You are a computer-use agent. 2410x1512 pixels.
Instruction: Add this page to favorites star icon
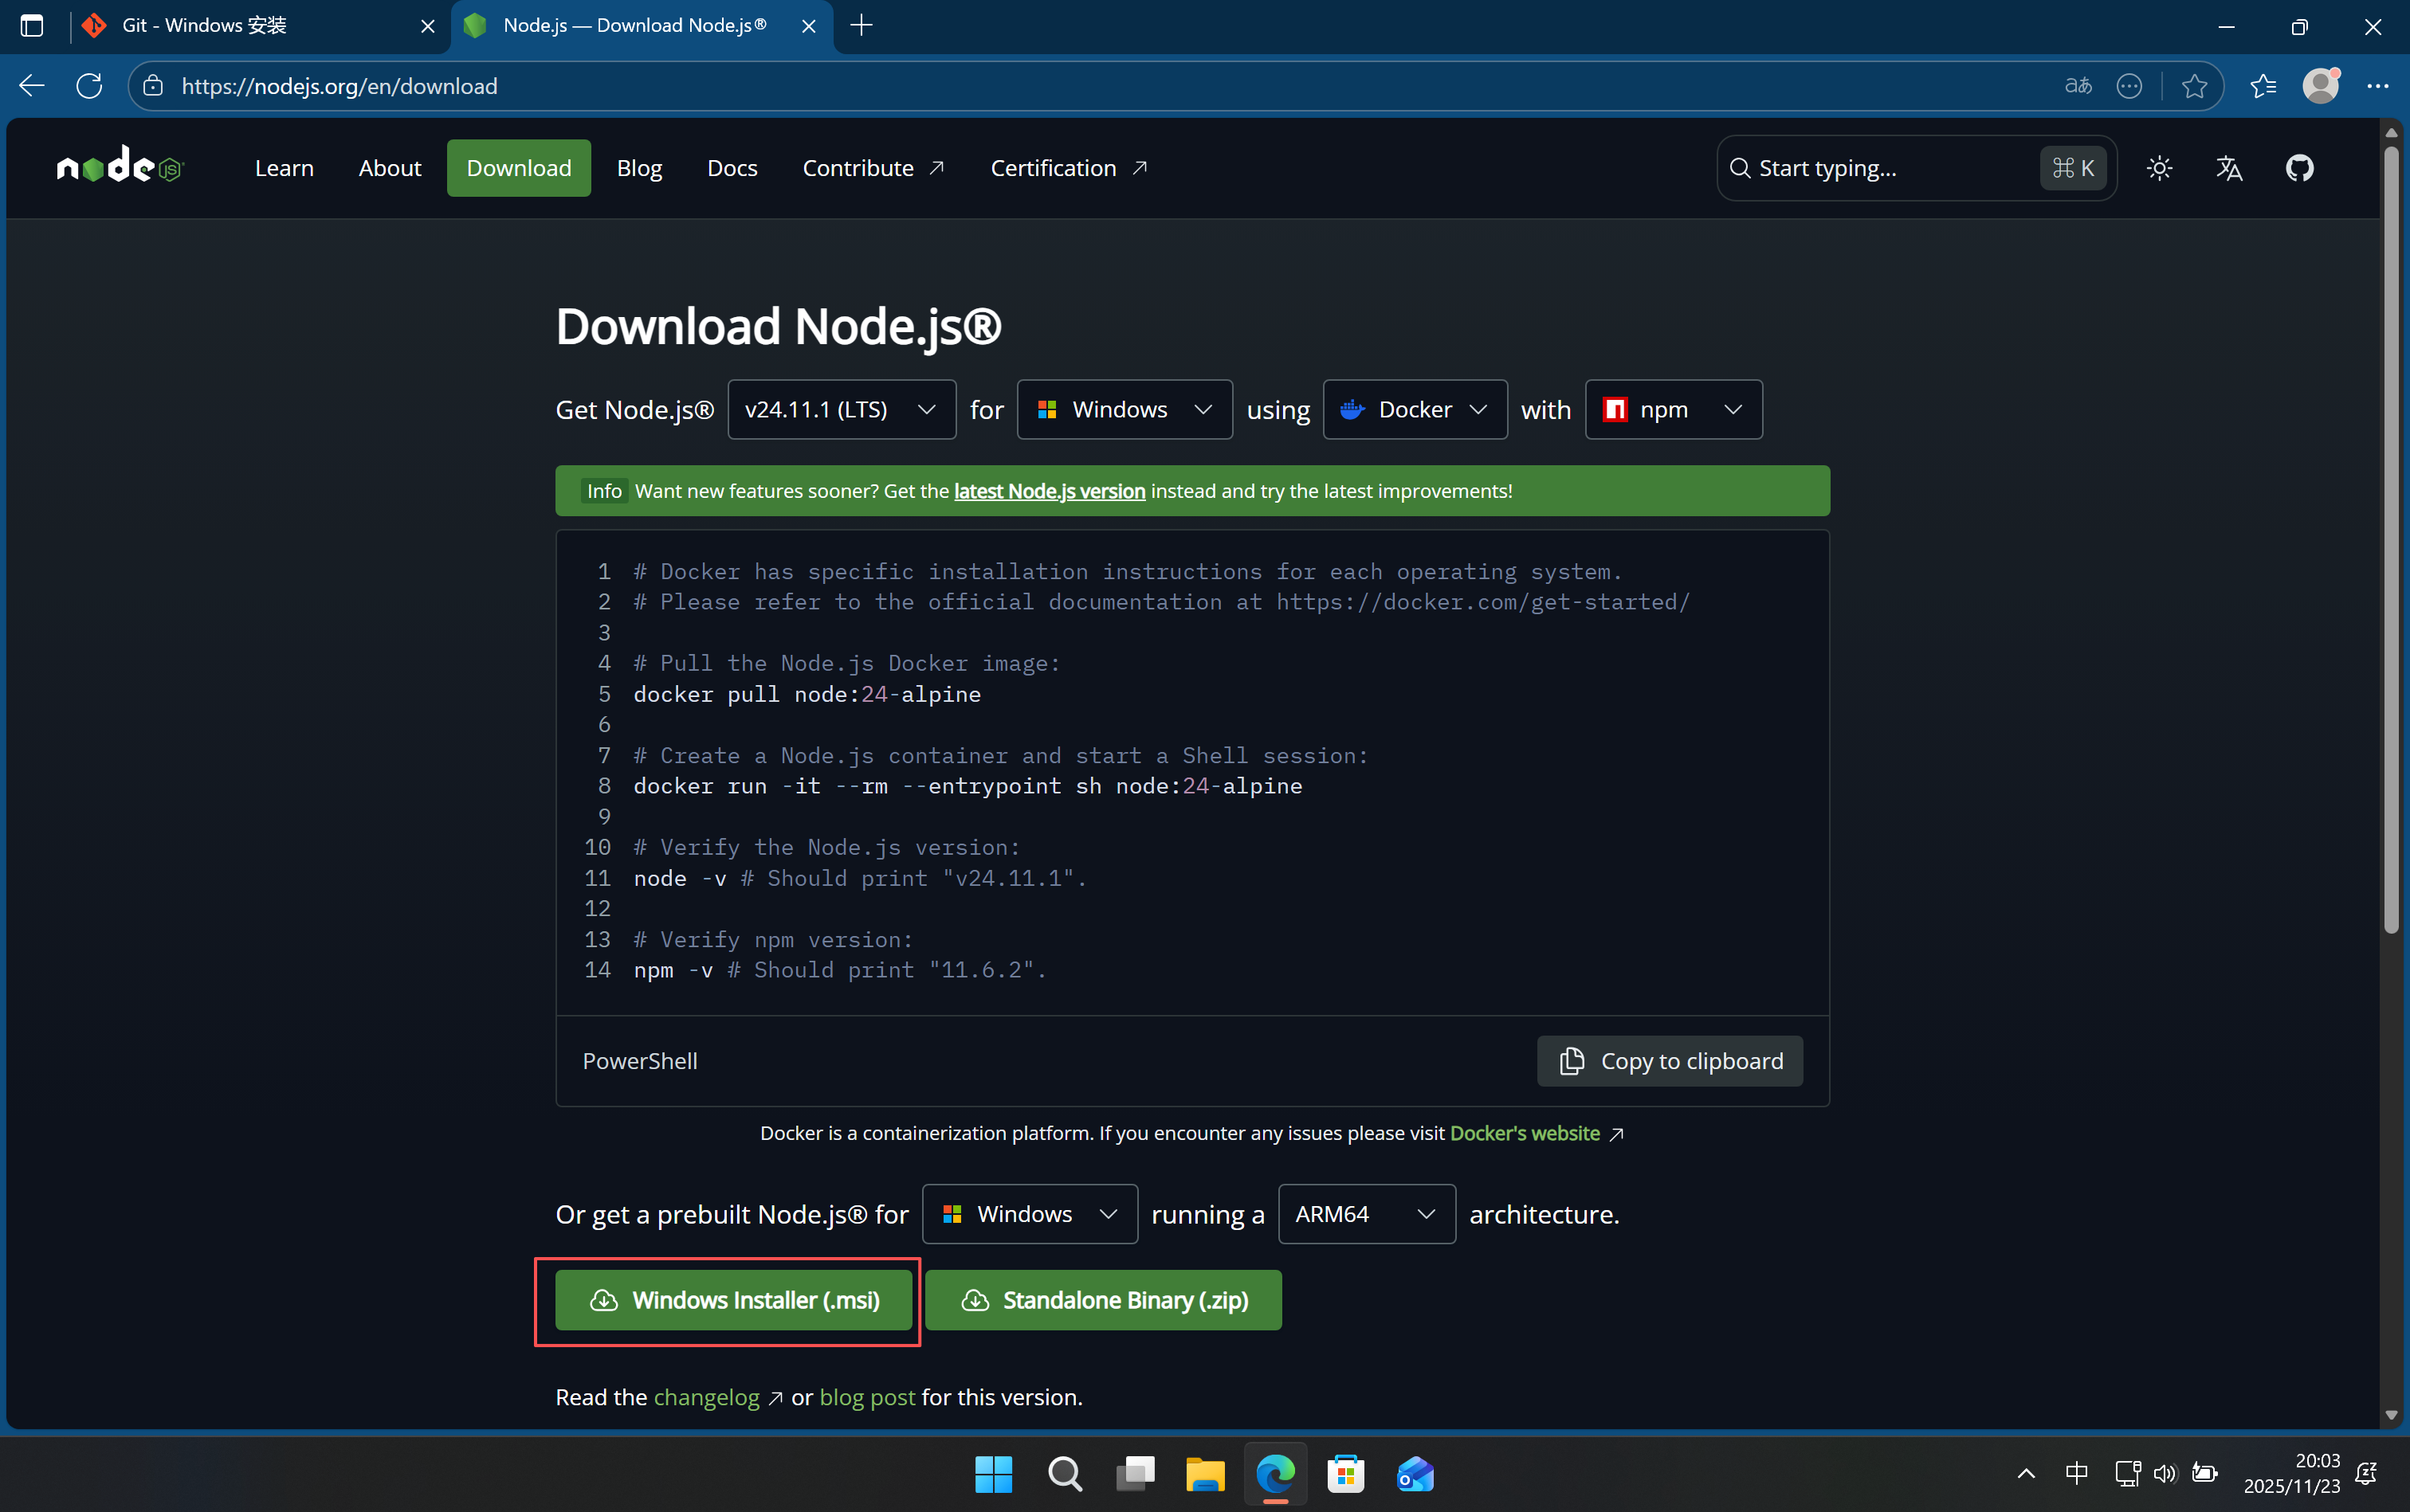[x=2194, y=86]
